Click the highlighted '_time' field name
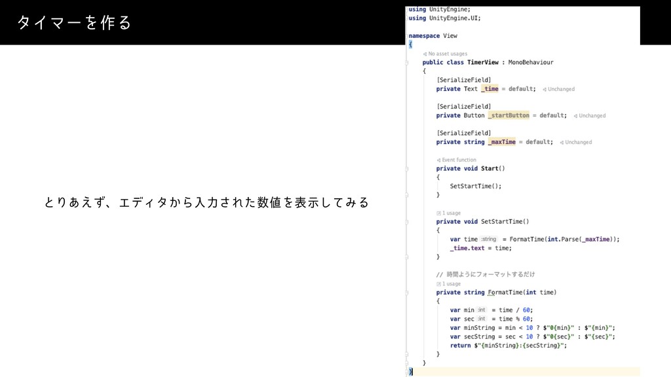The image size is (671, 377). click(489, 89)
